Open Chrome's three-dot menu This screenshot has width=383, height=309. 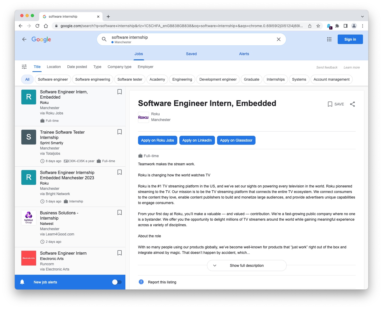[x=362, y=26]
